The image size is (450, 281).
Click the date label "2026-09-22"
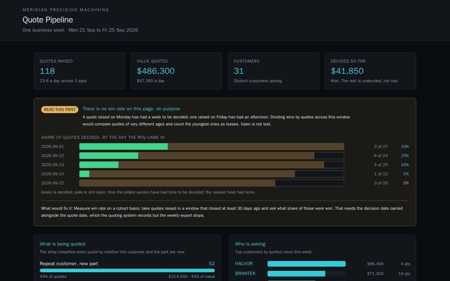(52, 156)
